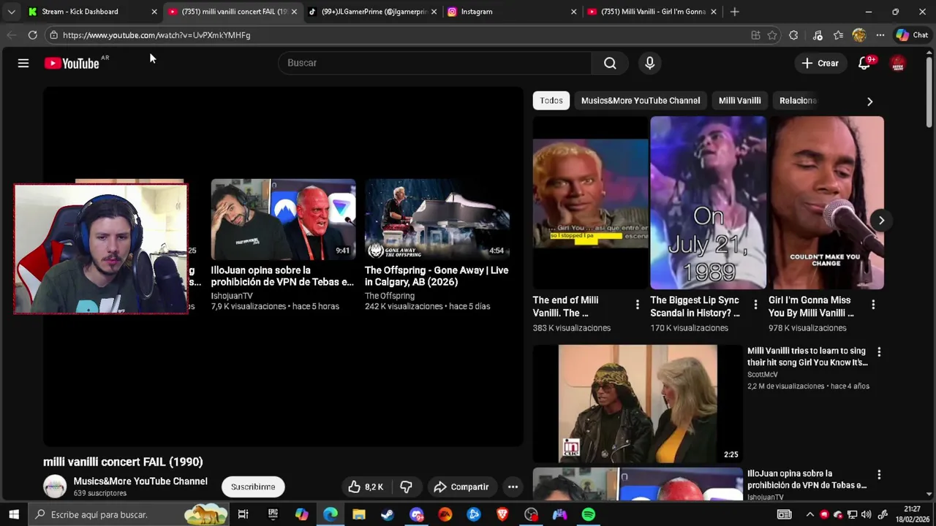This screenshot has width=936, height=526.
Task: Reload the page in browser toolbar
Action: pyautogui.click(x=32, y=35)
